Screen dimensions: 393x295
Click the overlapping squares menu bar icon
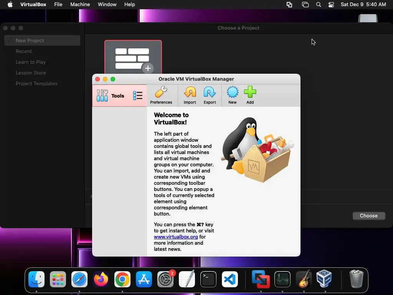(289, 5)
